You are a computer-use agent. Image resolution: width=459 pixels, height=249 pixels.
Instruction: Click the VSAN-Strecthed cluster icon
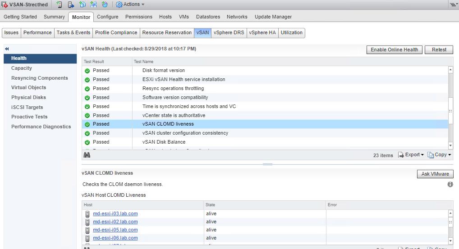point(5,5)
